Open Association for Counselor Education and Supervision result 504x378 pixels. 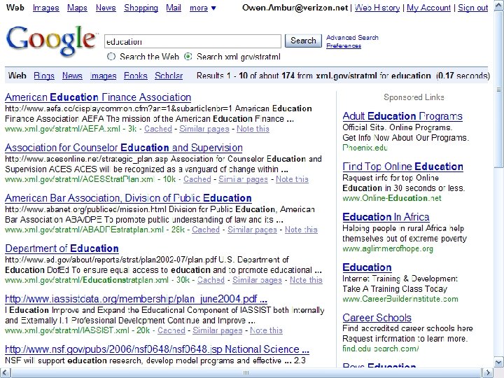[x=124, y=148]
